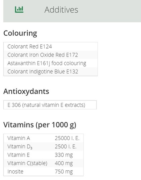Click the 750 mg value
Image resolution: width=141 pixels, height=180 pixels.
(64, 172)
